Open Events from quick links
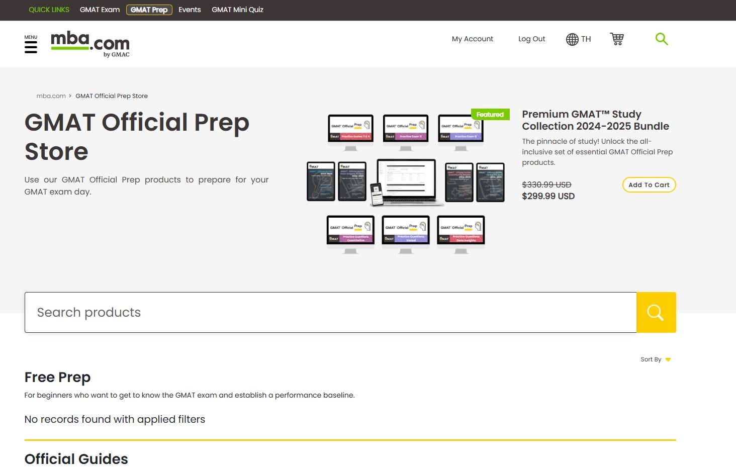This screenshot has height=472, width=736. coord(190,10)
